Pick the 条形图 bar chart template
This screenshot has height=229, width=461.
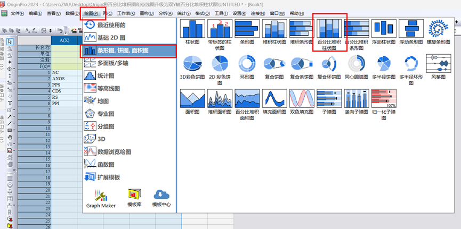pyautogui.click(x=247, y=32)
